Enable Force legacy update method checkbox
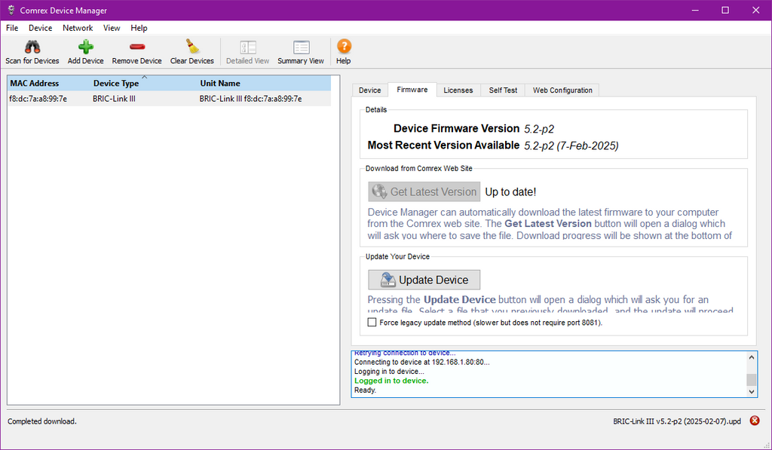Screen dimensions: 772x450 (372, 323)
